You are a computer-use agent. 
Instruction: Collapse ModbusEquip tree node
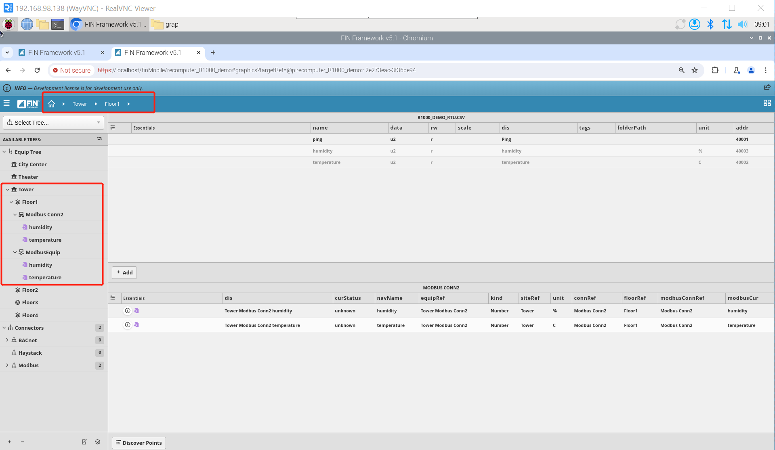15,252
